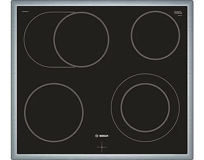
Task: Click the horizontal arm of the crosshair marker
Action: coord(102,147)
